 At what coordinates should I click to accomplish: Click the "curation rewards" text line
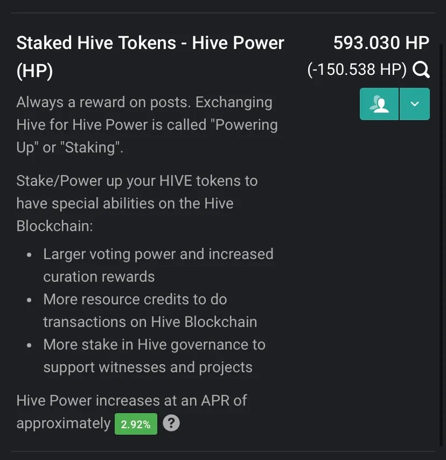pos(99,277)
